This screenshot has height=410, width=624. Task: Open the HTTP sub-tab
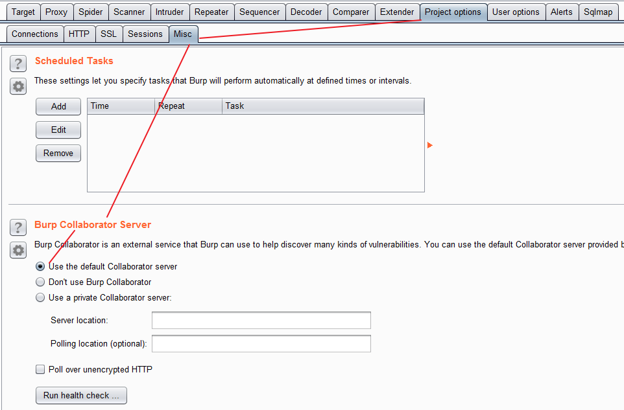pyautogui.click(x=79, y=34)
